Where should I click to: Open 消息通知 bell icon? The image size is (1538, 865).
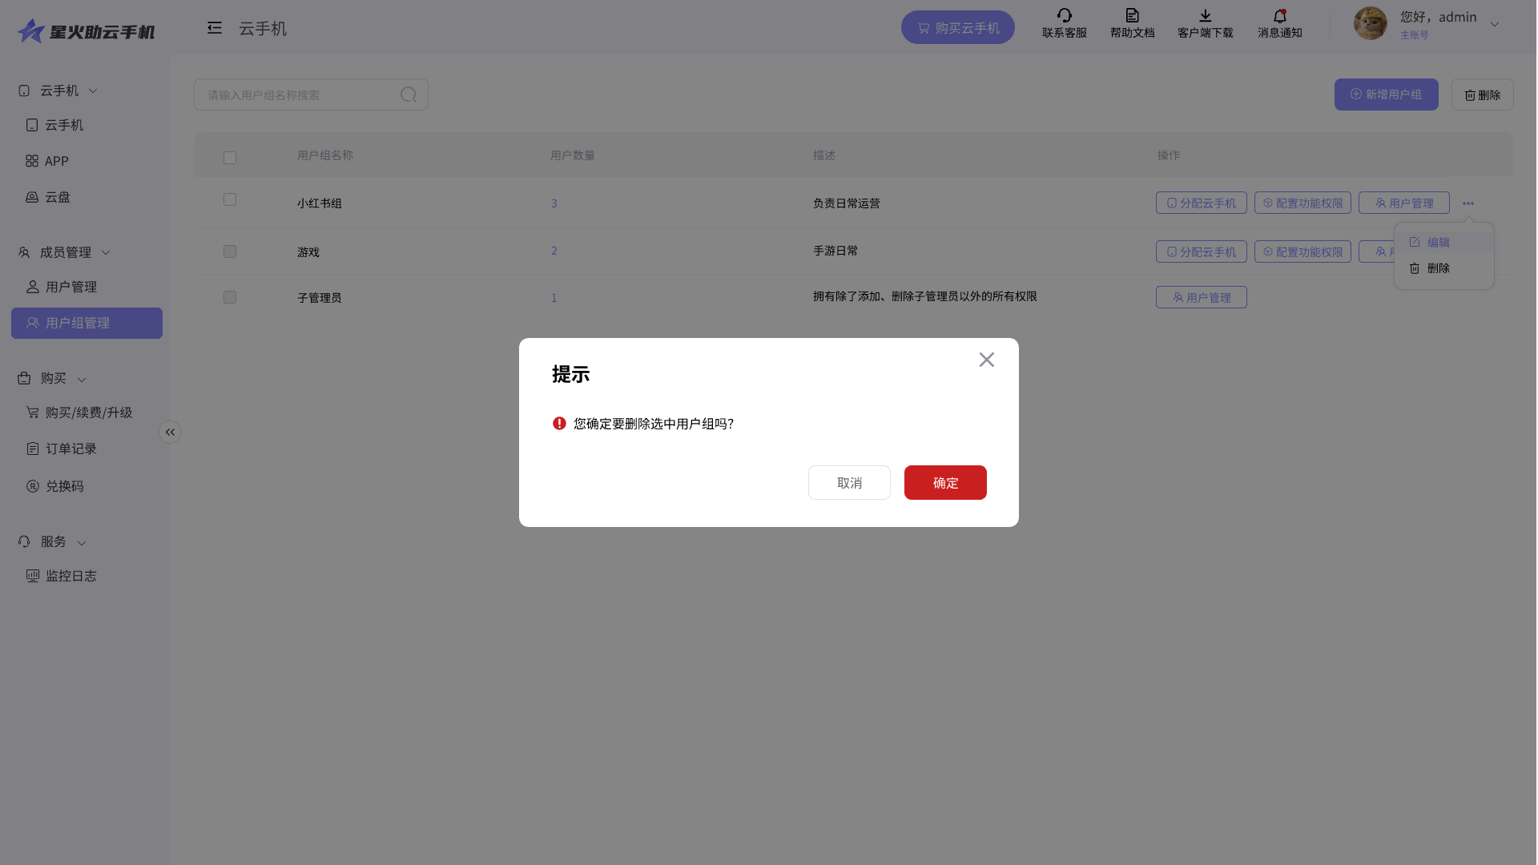point(1279,16)
